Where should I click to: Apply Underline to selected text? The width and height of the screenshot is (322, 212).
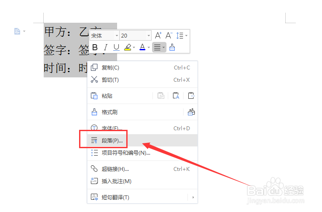point(117,48)
